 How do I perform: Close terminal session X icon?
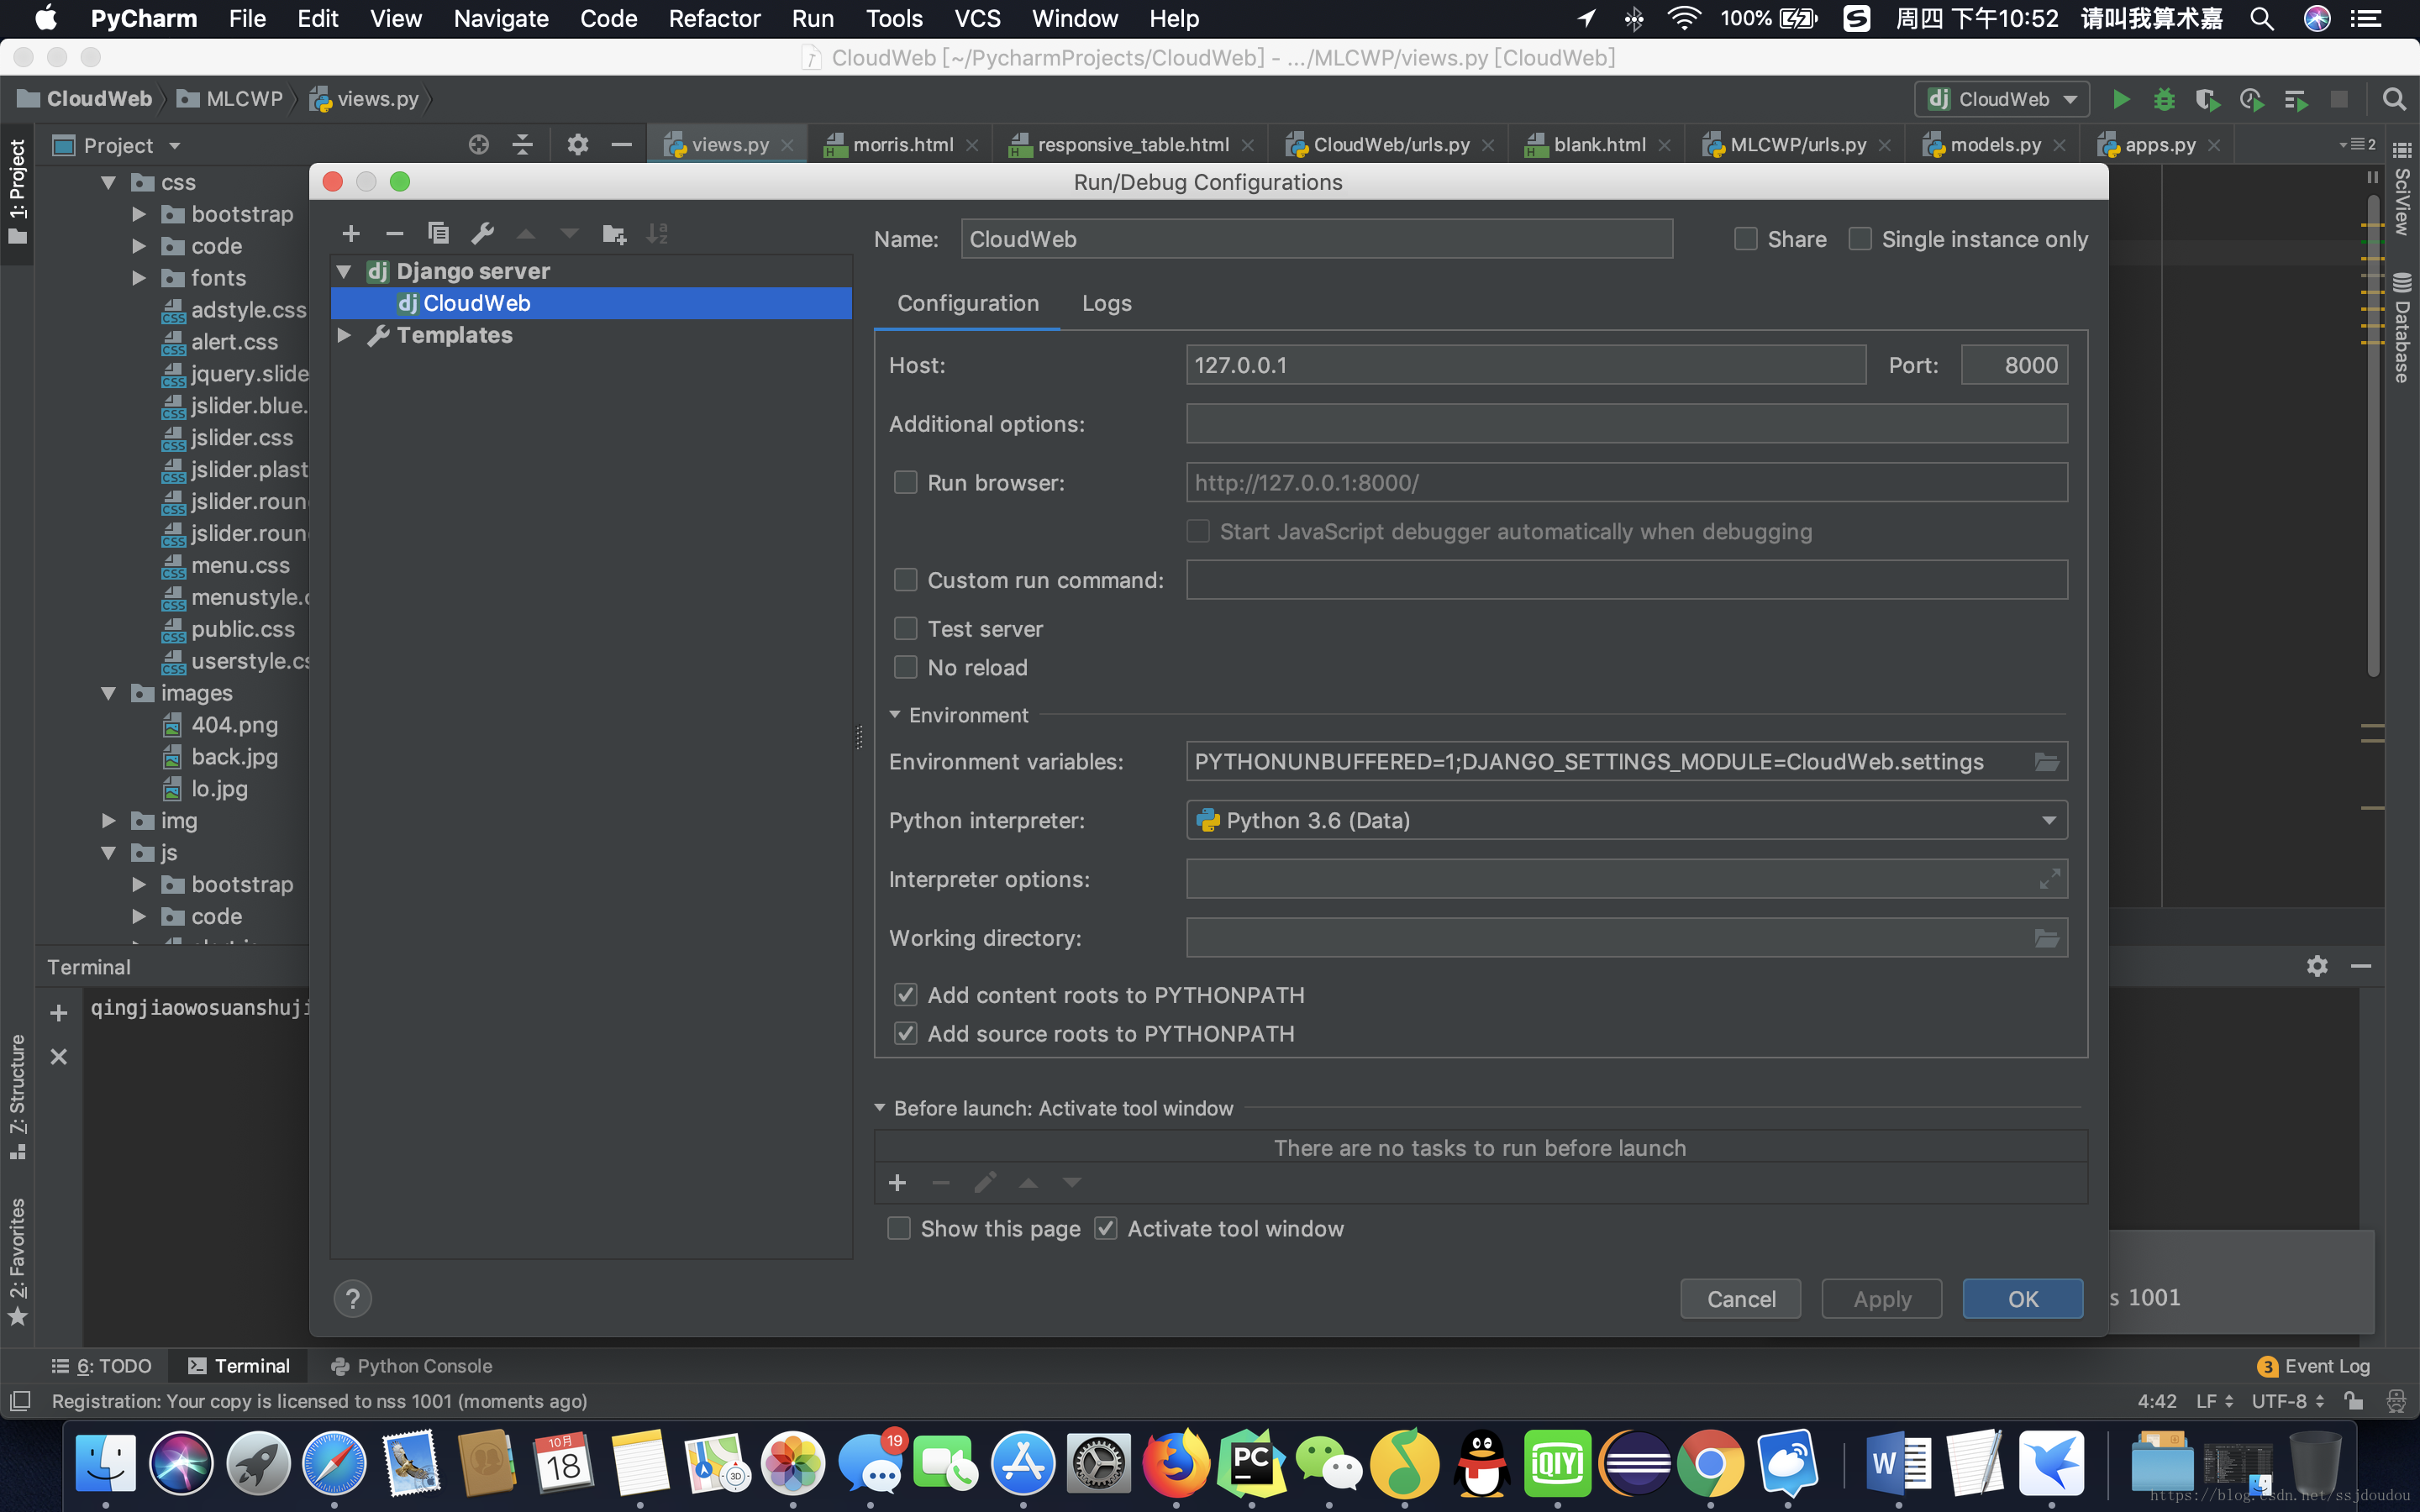click(x=59, y=1057)
